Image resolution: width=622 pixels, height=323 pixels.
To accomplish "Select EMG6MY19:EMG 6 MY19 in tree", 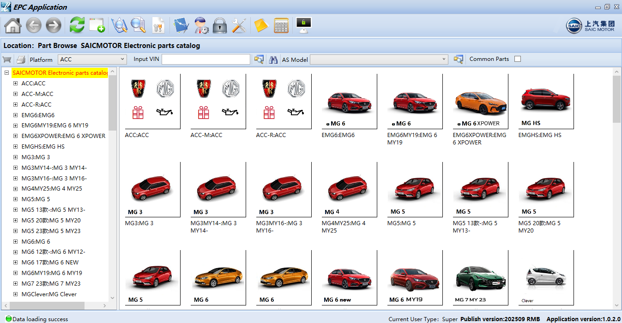I will pyautogui.click(x=55, y=126).
